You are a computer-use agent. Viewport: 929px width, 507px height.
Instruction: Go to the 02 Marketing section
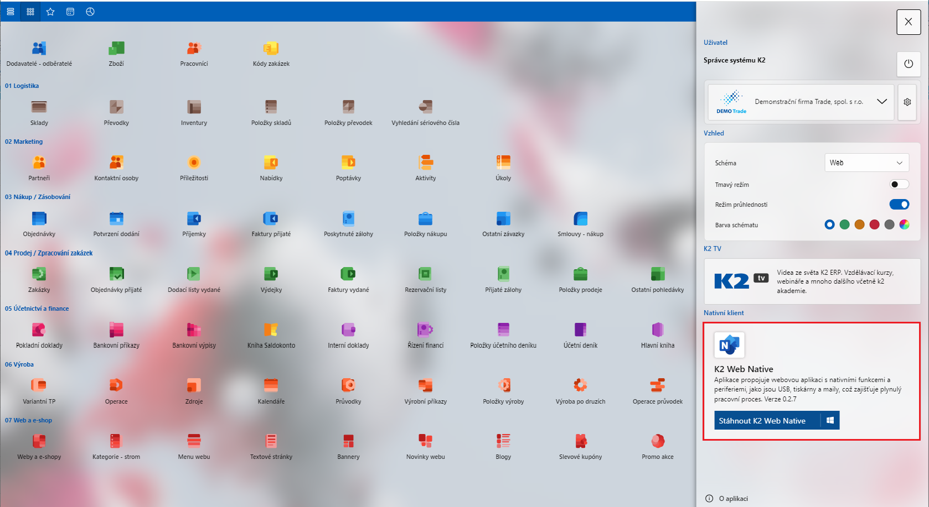click(24, 142)
